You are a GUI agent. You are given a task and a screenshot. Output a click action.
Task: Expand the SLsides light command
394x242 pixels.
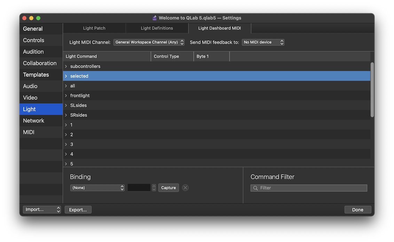coord(66,105)
